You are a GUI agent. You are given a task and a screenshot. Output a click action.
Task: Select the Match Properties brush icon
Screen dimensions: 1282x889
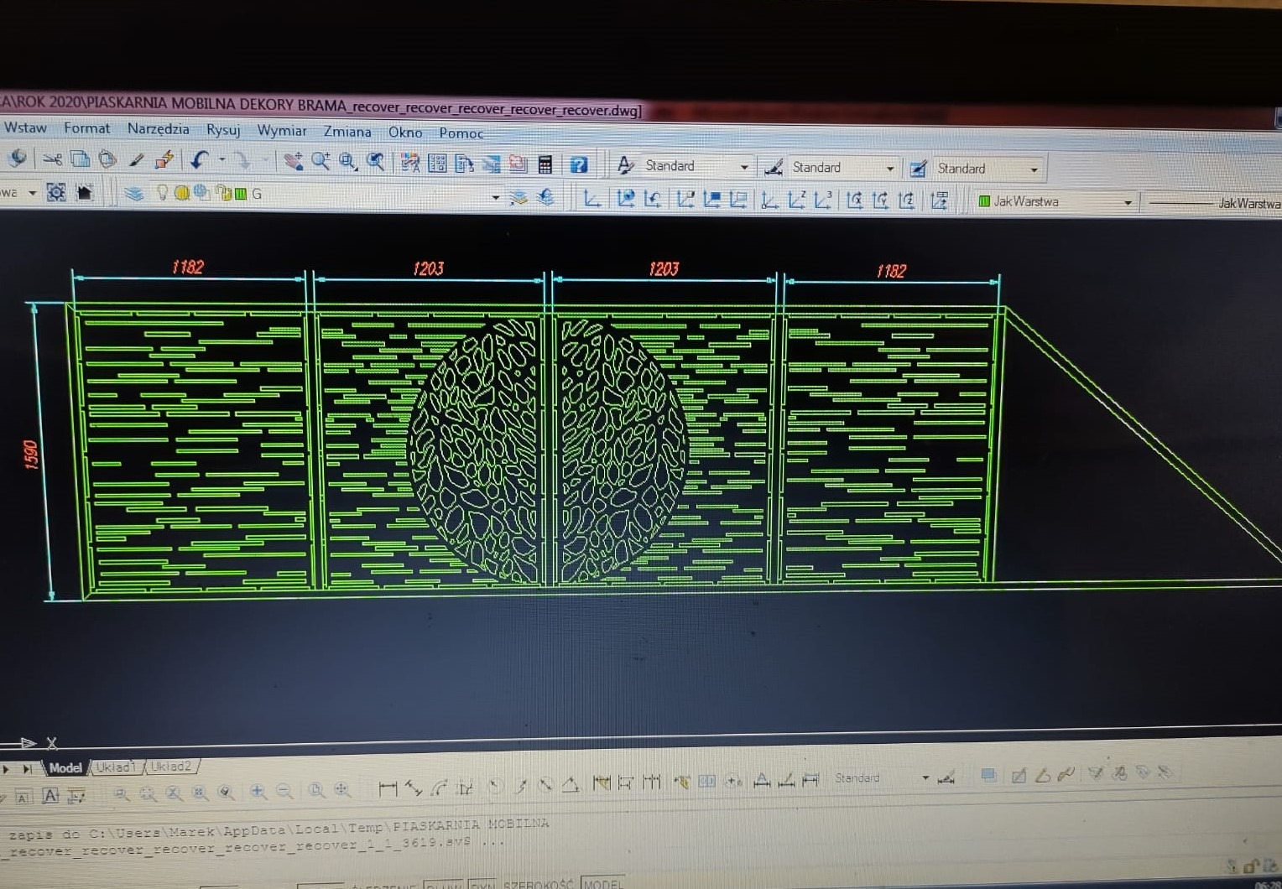coord(136,159)
